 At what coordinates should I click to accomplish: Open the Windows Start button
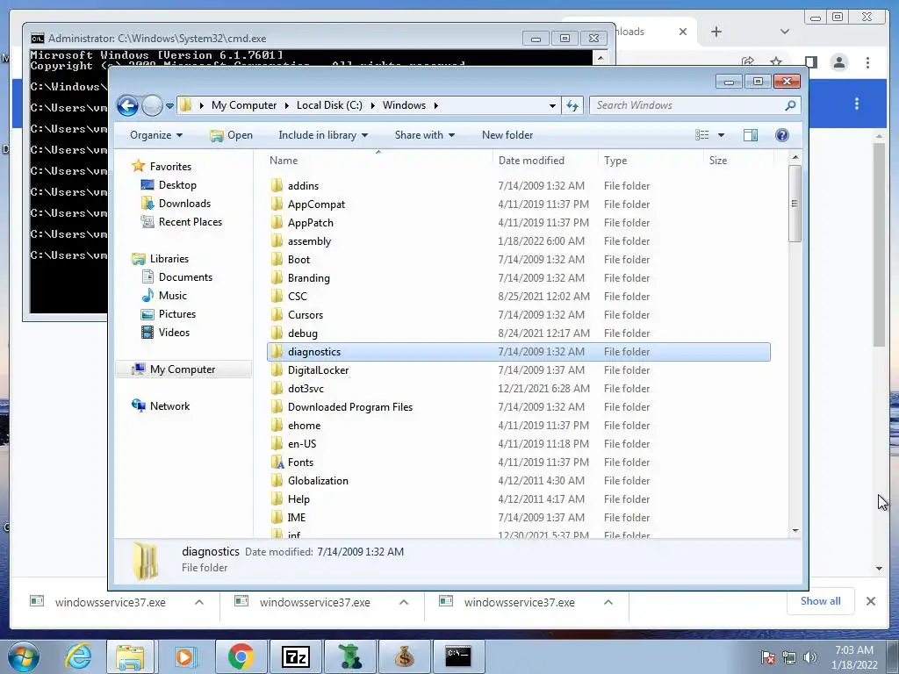pos(23,656)
